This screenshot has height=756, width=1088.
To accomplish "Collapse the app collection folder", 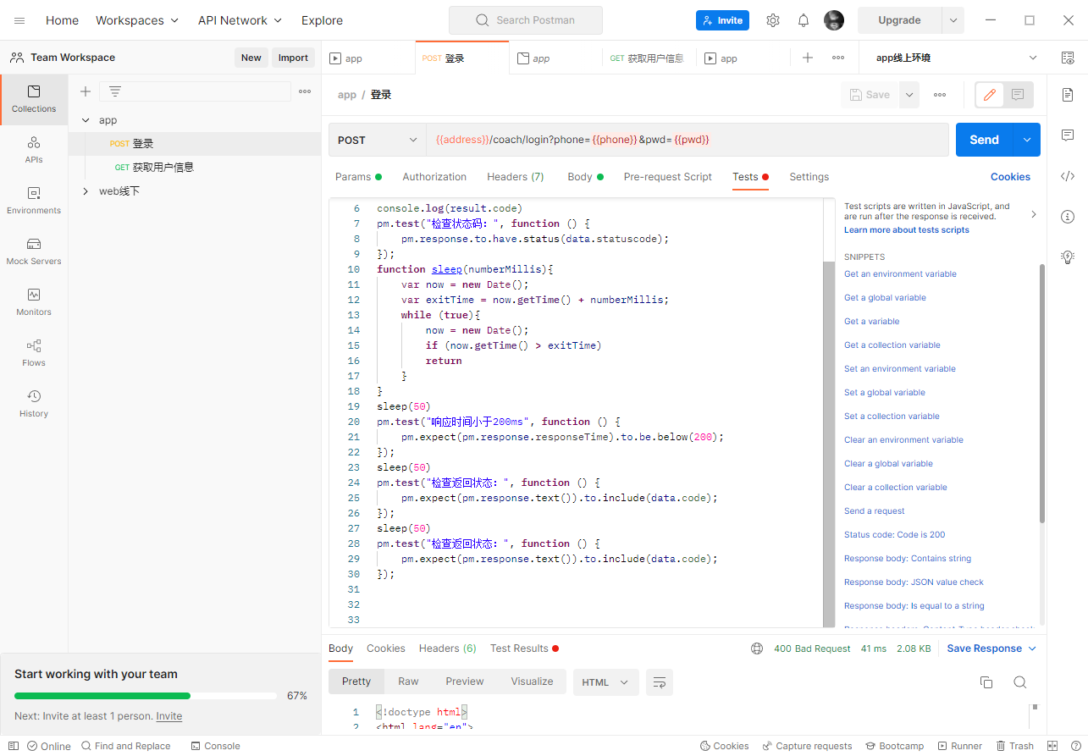I will pos(86,120).
